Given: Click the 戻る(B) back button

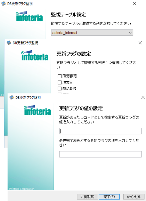Looking at the screenshot, I should (x=88, y=197).
